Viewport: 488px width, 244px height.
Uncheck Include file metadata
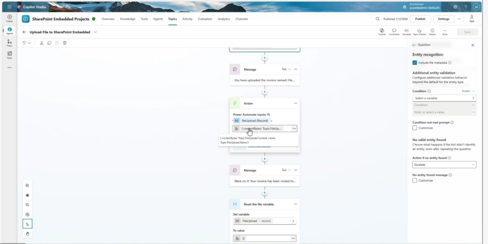(x=415, y=63)
